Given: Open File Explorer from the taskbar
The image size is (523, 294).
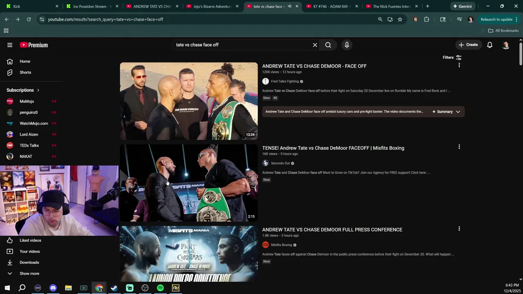Looking at the screenshot, I should 68,288.
